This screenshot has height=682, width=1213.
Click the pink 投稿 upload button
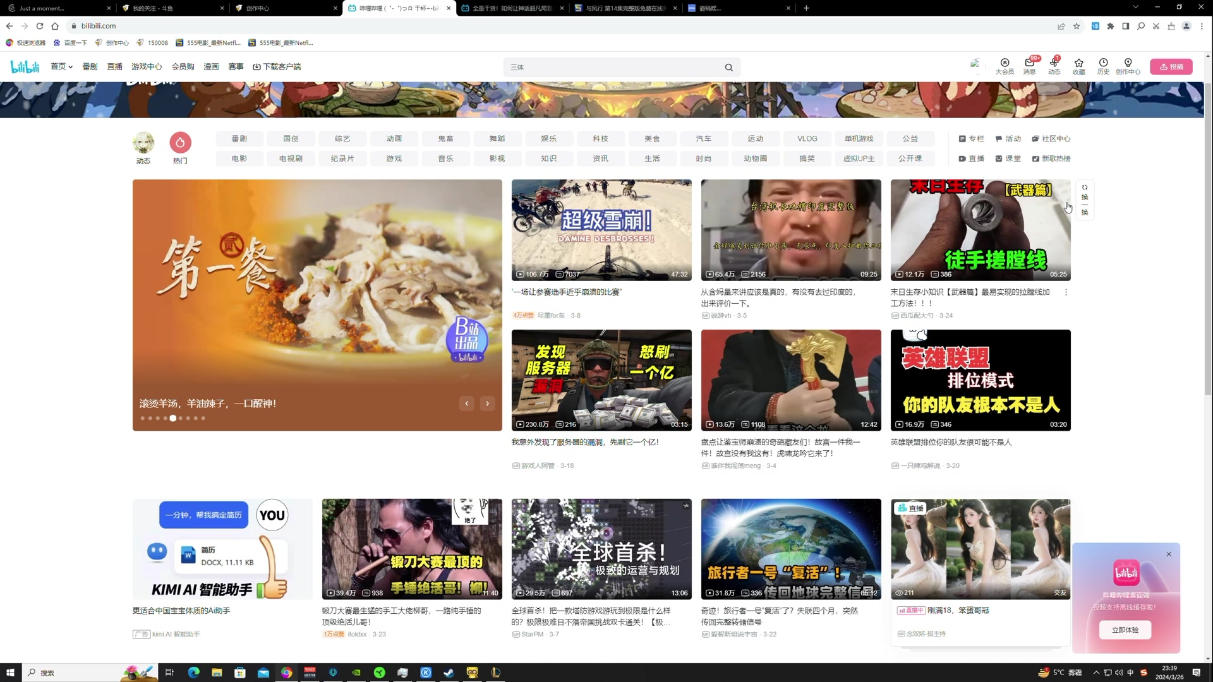coord(1172,66)
